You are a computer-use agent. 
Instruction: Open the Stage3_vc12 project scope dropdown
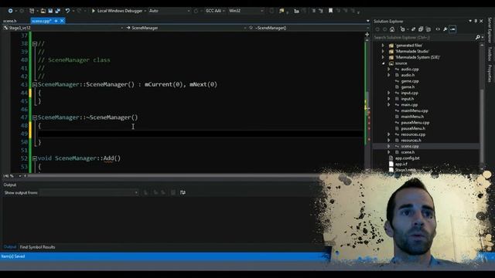coord(63,28)
